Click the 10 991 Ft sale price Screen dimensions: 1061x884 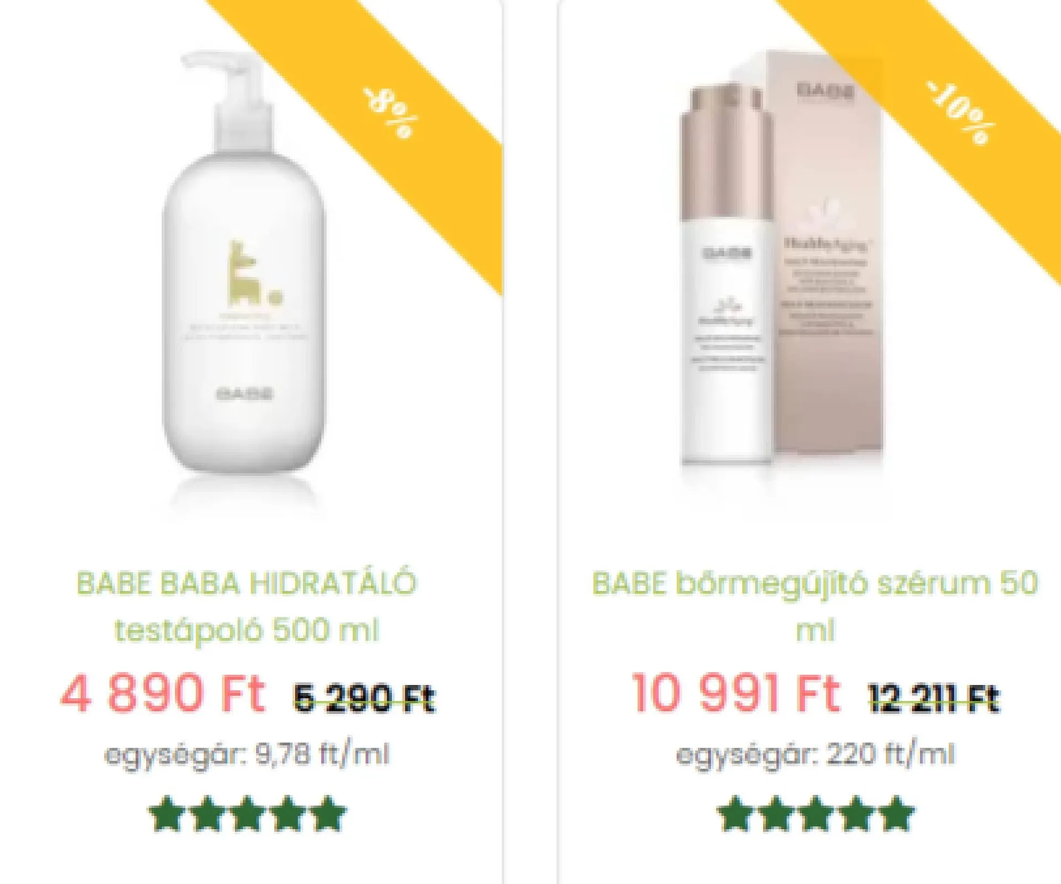735,692
